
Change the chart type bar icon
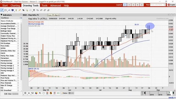click(x=32, y=93)
